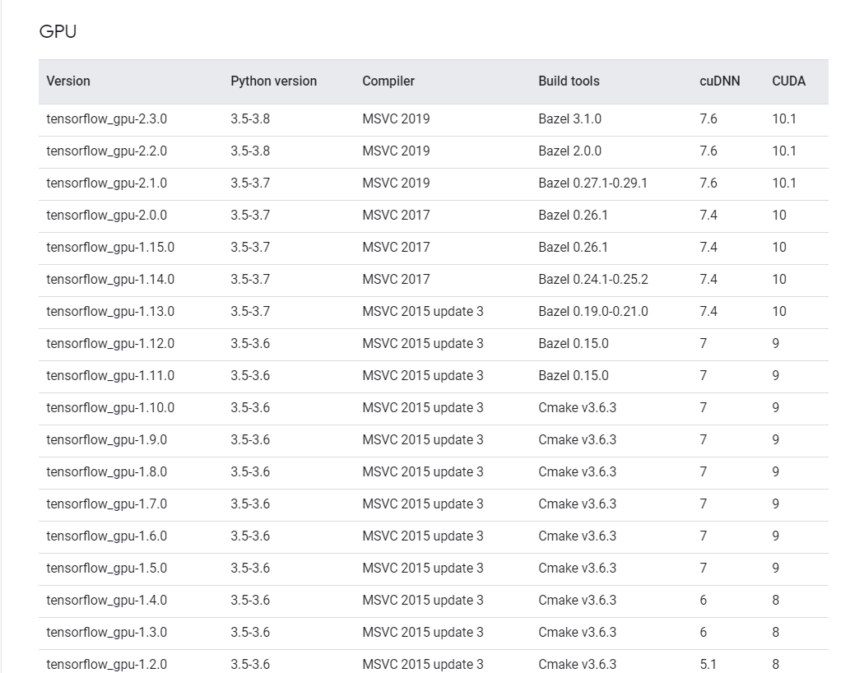Click the tensorflow_gpu-1.13.0 version cell
The width and height of the screenshot is (864, 673).
pos(110,311)
